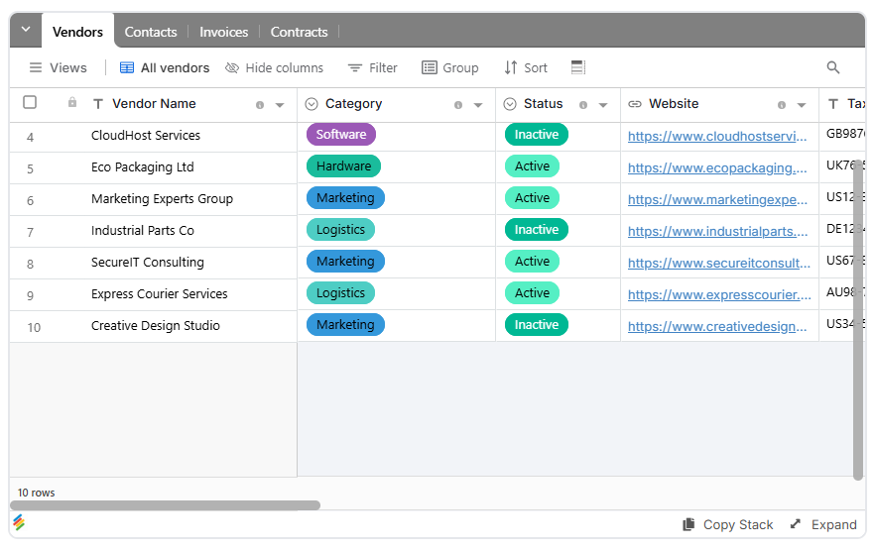Screen dimensions: 875x550
Task: Click the Active status for Express Courier Services
Action: coord(532,293)
